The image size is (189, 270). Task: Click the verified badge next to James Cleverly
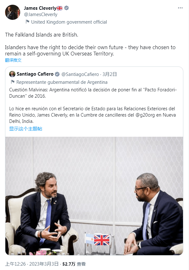pyautogui.click(x=66, y=8)
